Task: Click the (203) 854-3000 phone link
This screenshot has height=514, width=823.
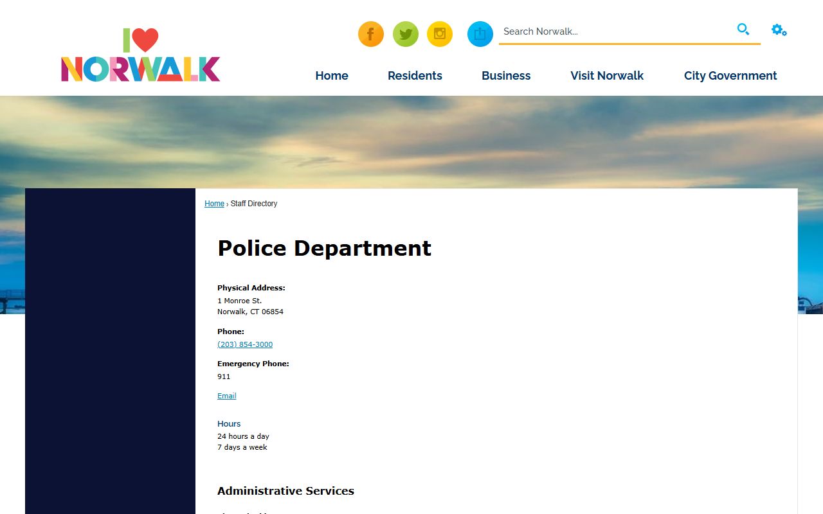Action: 245,344
